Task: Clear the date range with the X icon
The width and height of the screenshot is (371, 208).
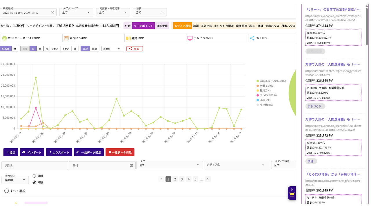Action: pos(52,12)
